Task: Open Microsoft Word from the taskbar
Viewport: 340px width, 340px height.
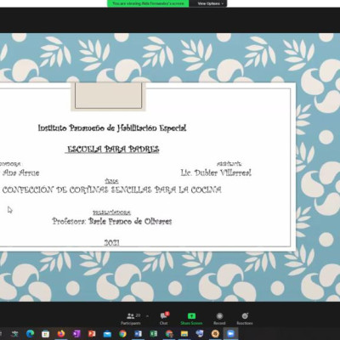Action: 139,334
